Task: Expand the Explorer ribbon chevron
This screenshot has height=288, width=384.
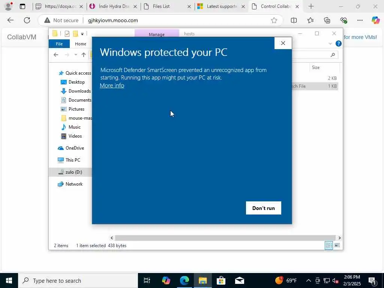Action: point(330,43)
